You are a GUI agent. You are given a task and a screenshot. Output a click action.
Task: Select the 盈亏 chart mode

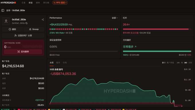tap(164, 62)
